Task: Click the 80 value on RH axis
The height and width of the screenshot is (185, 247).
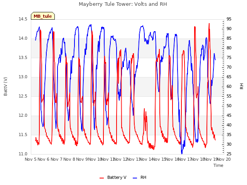Action: point(229,48)
